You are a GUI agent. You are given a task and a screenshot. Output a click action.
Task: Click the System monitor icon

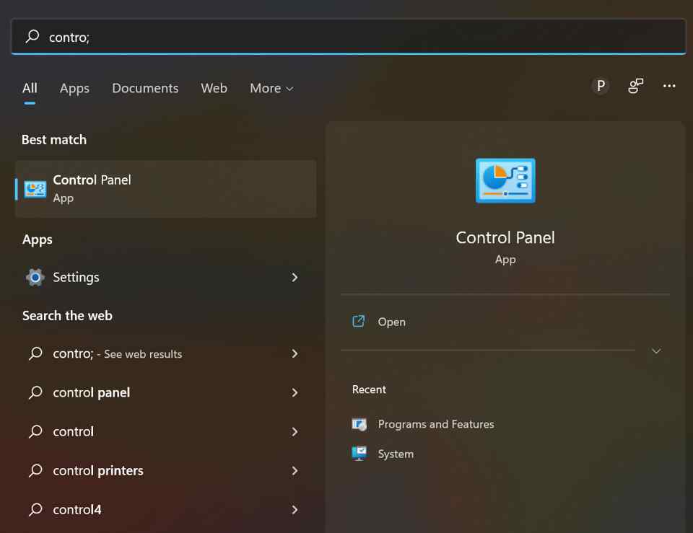359,454
